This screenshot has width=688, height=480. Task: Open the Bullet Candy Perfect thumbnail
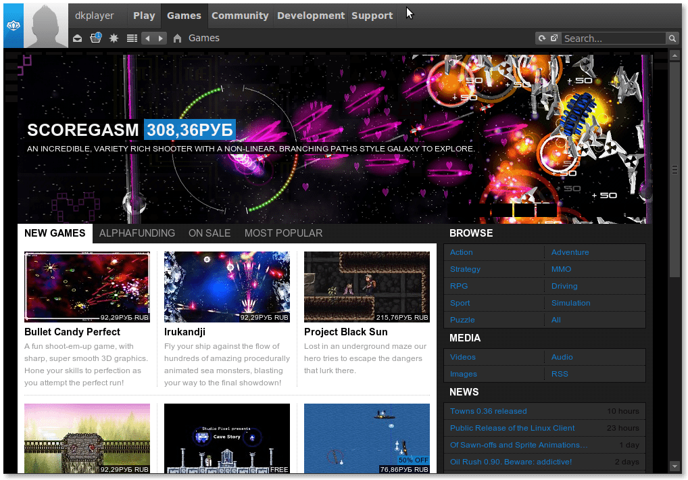[x=87, y=287]
